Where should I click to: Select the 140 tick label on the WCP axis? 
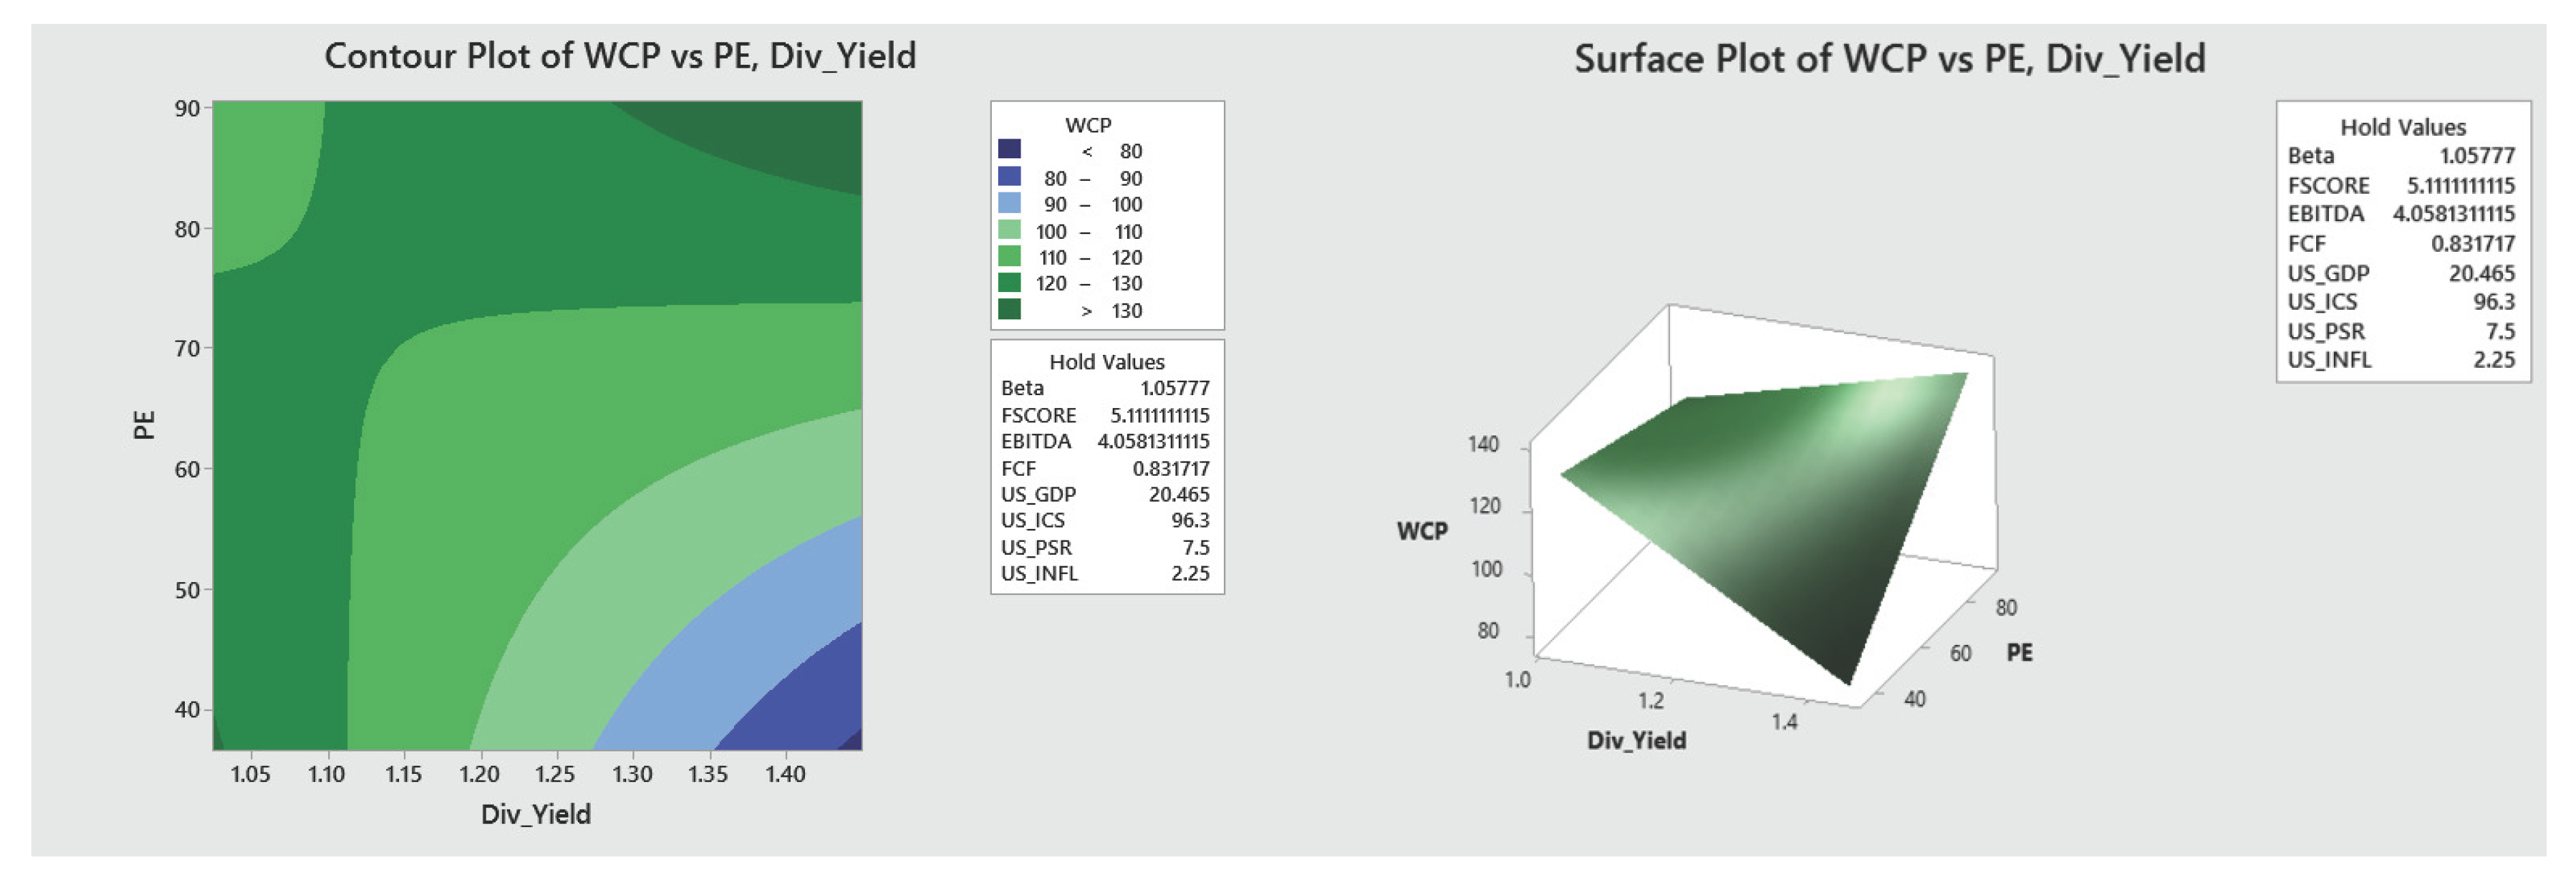click(1484, 444)
